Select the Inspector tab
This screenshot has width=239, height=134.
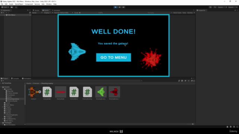201,10
